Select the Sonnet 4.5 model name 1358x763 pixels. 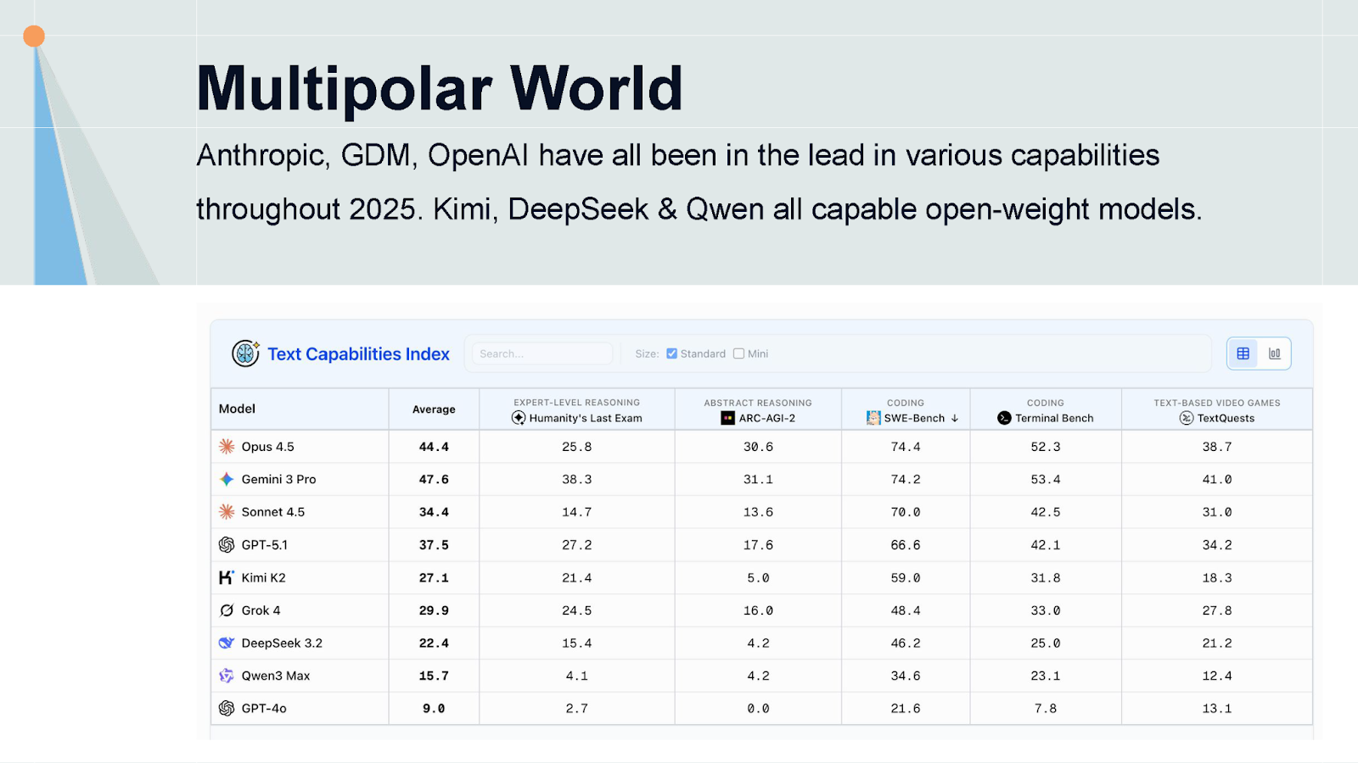click(272, 512)
